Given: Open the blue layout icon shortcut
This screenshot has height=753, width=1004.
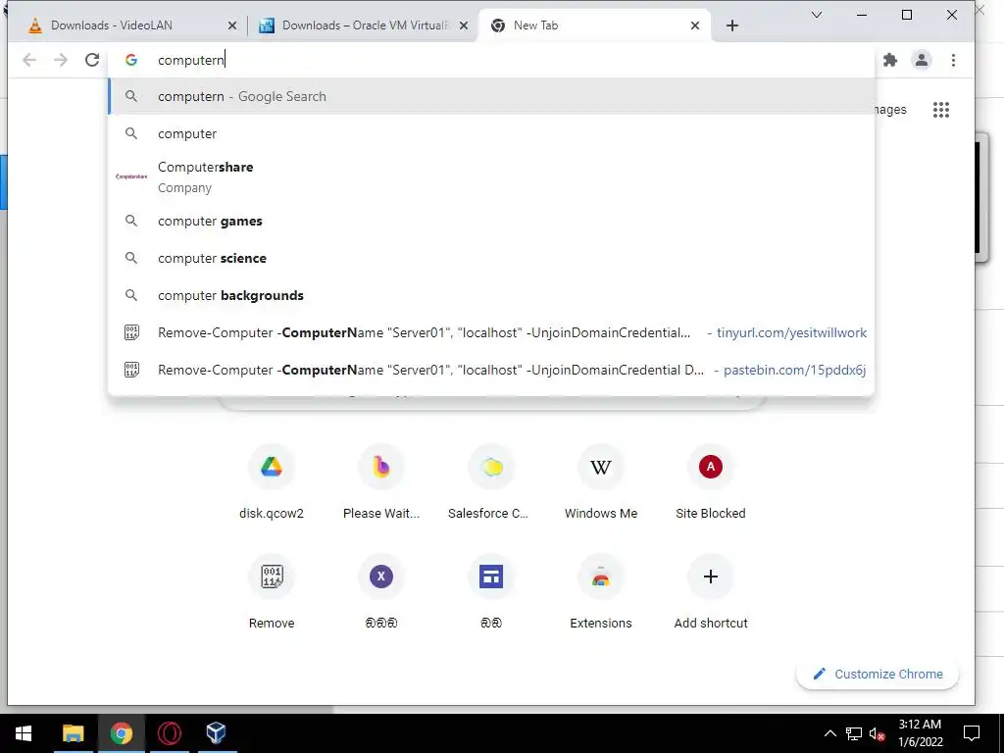Looking at the screenshot, I should [491, 591].
